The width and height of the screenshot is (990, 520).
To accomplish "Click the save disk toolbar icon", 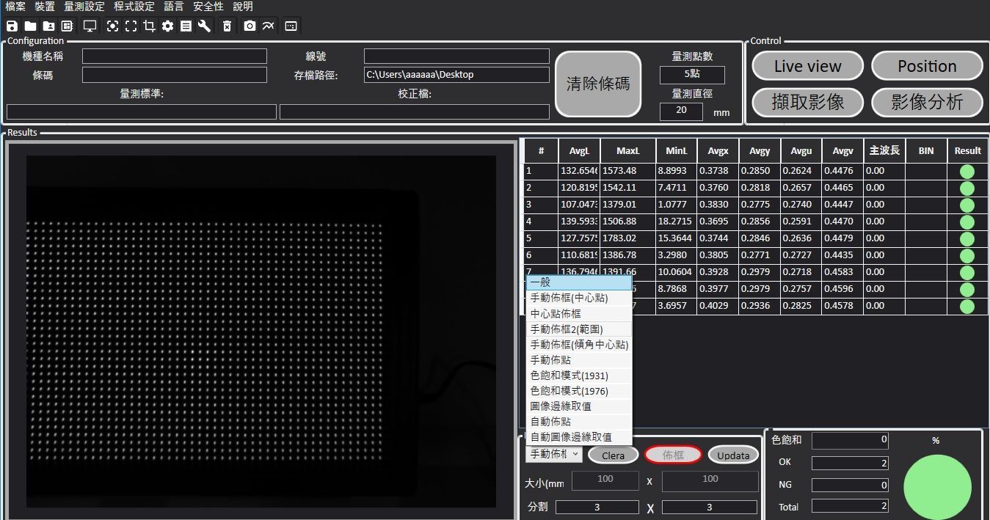I will (x=12, y=26).
